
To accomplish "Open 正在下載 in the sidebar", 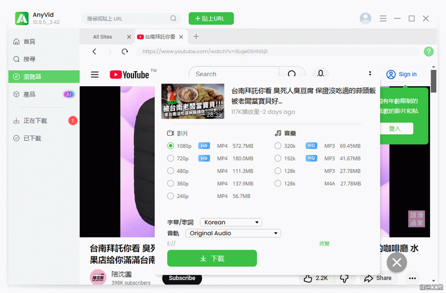I will (35, 121).
